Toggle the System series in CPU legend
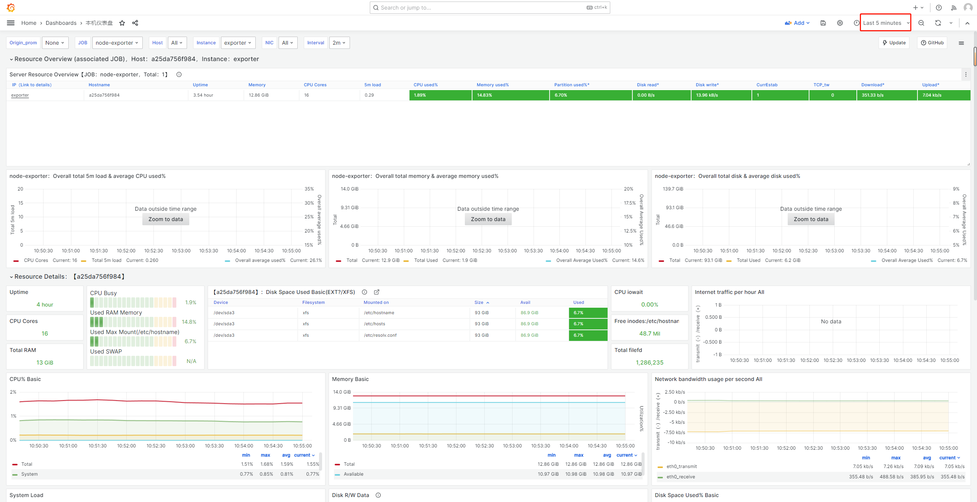The height and width of the screenshot is (502, 977). click(29, 474)
